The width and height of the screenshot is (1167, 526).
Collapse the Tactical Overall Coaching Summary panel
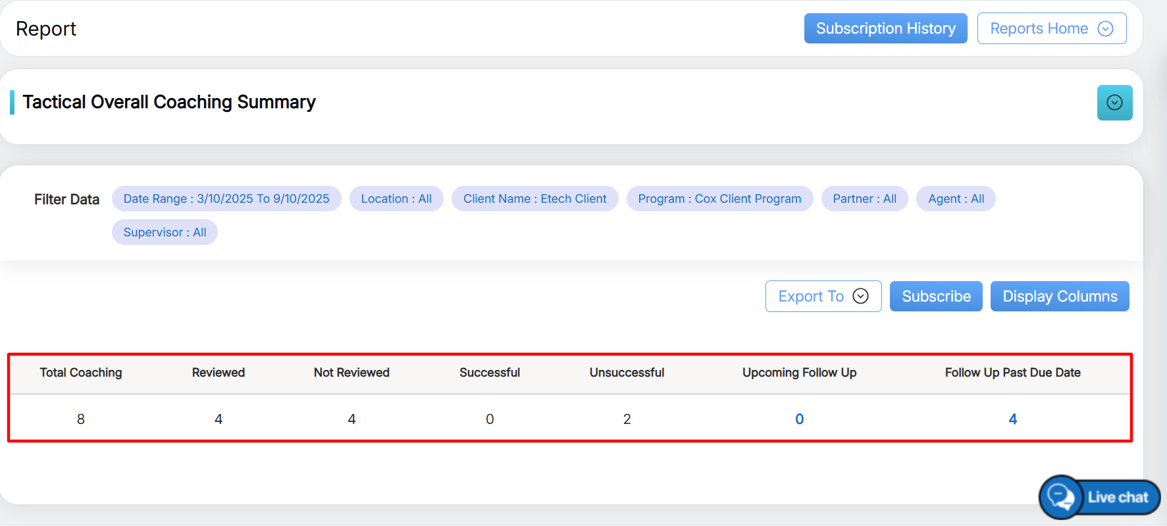click(1114, 103)
